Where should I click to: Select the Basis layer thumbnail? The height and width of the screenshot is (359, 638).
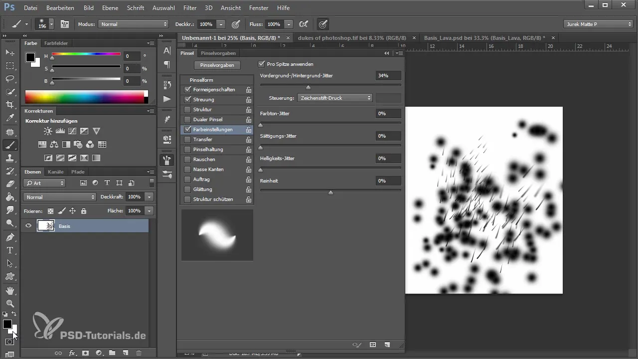[x=46, y=226]
